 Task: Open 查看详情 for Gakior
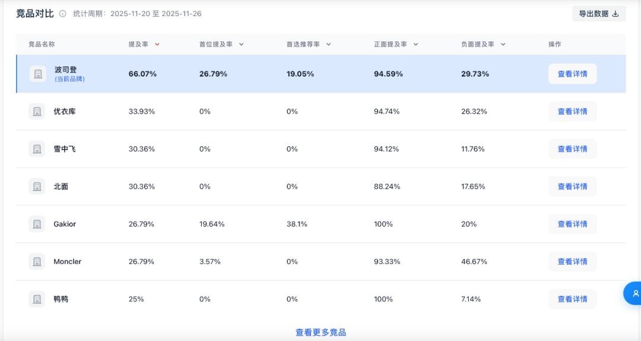[x=572, y=224]
